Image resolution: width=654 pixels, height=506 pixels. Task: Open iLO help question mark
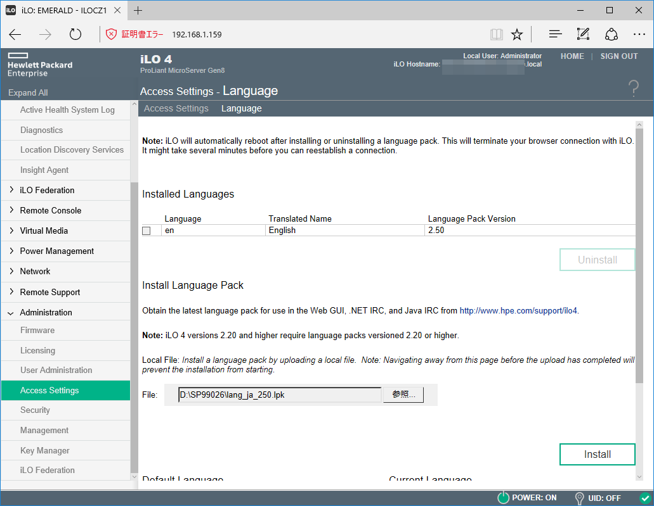634,88
